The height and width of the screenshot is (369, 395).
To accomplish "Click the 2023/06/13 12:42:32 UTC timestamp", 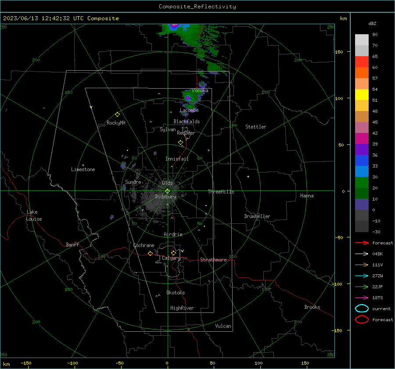I will tap(61, 18).
